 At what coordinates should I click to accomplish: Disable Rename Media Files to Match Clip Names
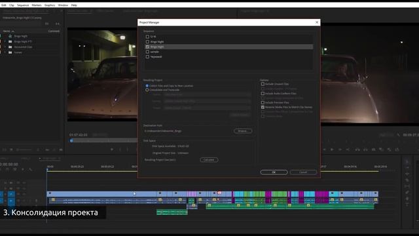[x=263, y=107]
